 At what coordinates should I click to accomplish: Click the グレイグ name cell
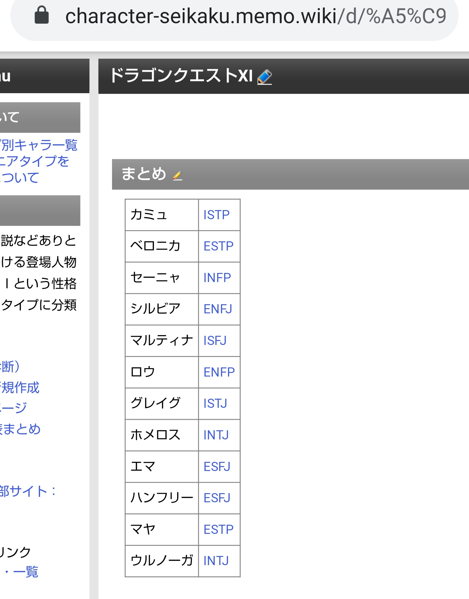pos(162,404)
